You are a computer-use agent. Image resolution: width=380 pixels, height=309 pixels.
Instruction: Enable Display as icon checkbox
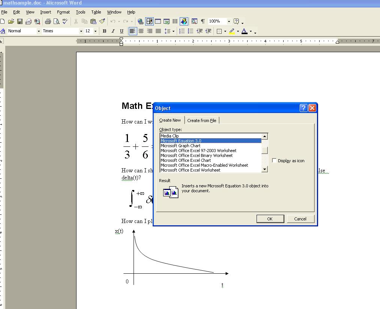(x=274, y=160)
